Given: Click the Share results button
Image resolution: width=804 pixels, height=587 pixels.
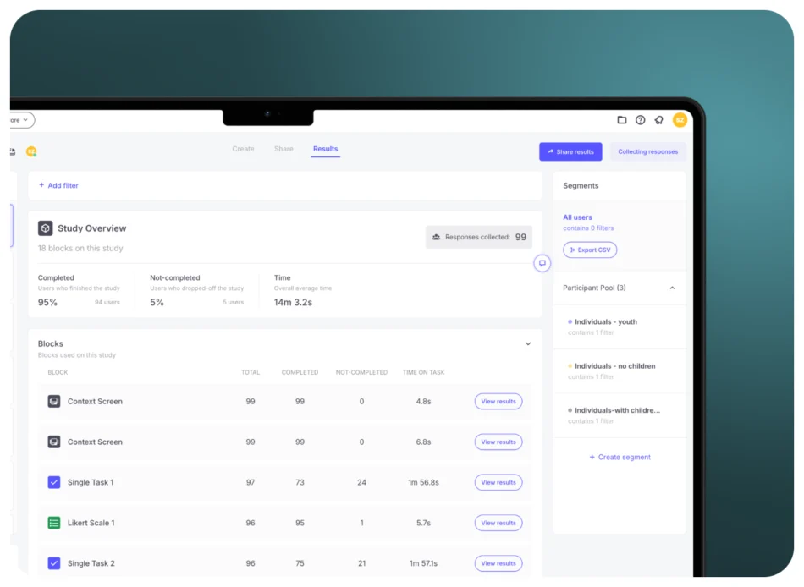Looking at the screenshot, I should [570, 151].
